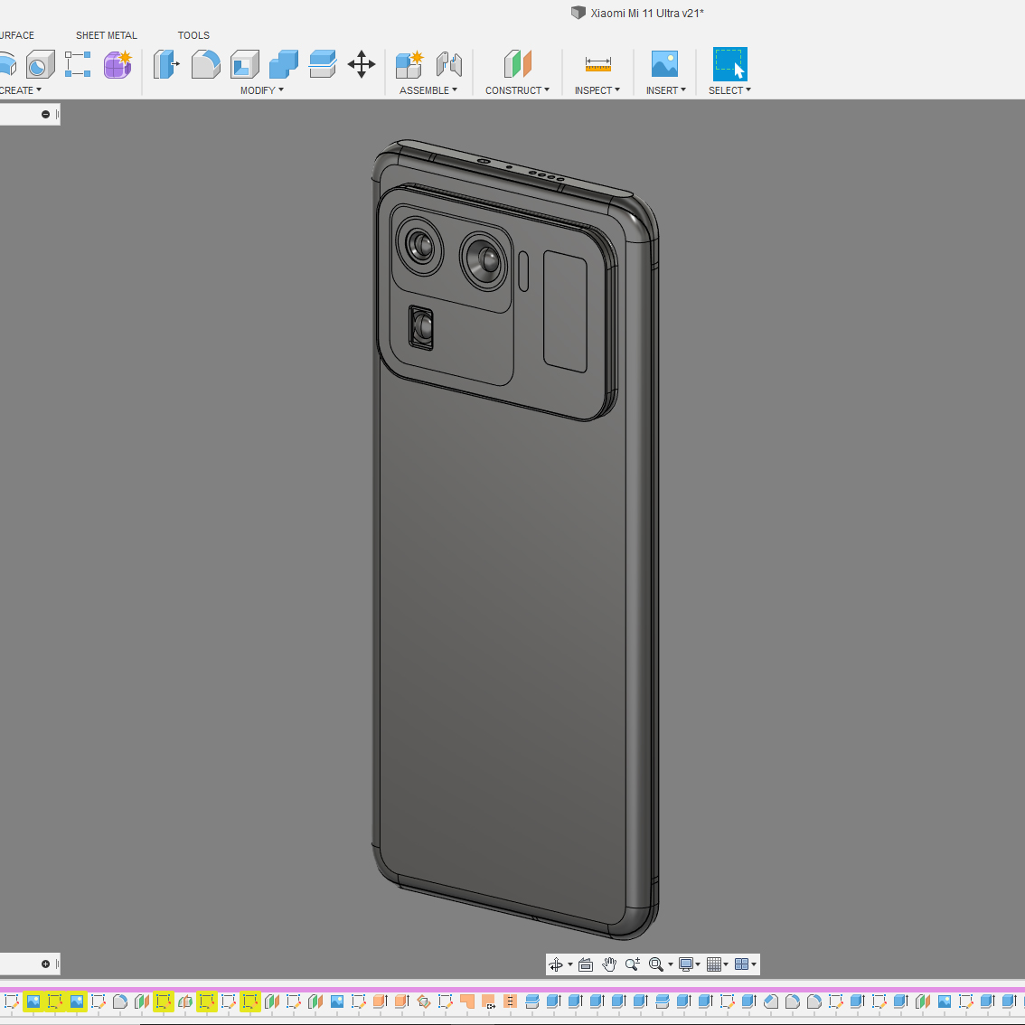Choose the Combine bodies tool
1025x1025 pixels.
tap(284, 64)
